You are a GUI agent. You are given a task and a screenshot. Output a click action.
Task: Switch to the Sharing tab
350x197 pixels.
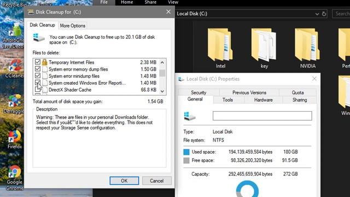point(300,100)
